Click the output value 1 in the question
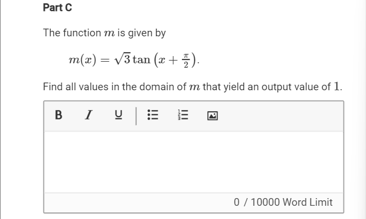Viewport: 366px width, 219px height. coord(336,86)
